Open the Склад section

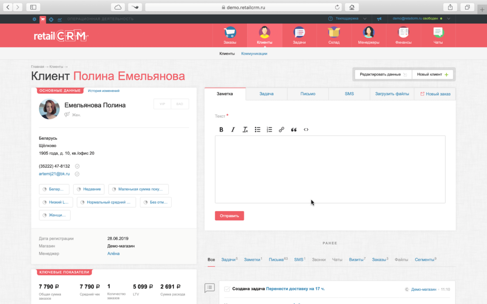[x=334, y=36]
